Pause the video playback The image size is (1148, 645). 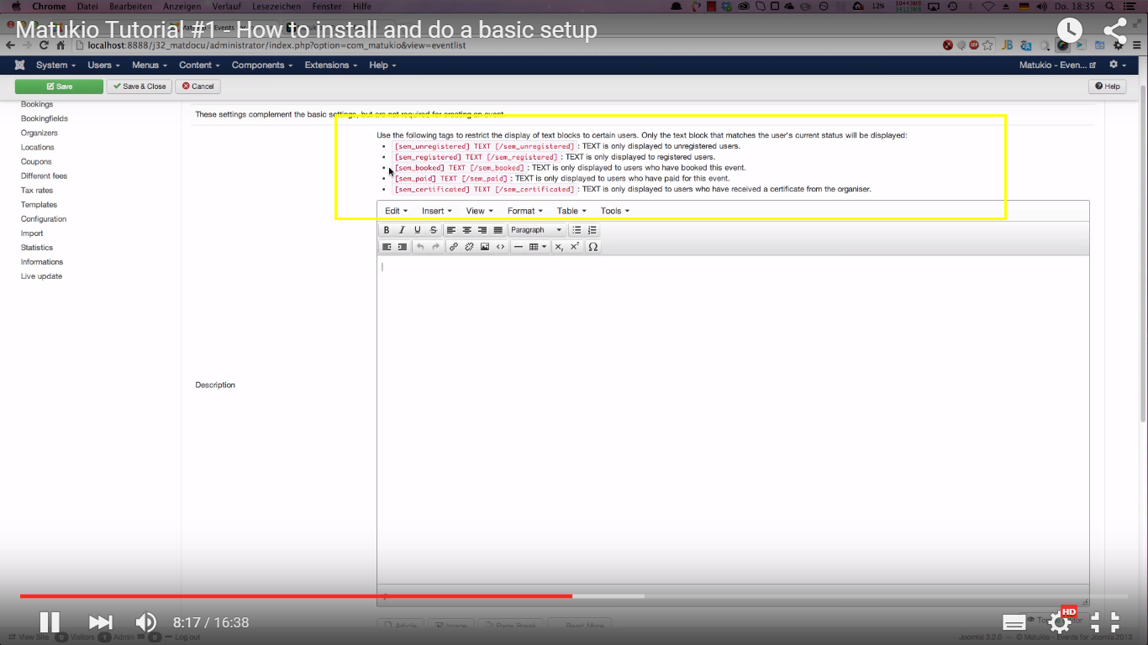tap(50, 622)
